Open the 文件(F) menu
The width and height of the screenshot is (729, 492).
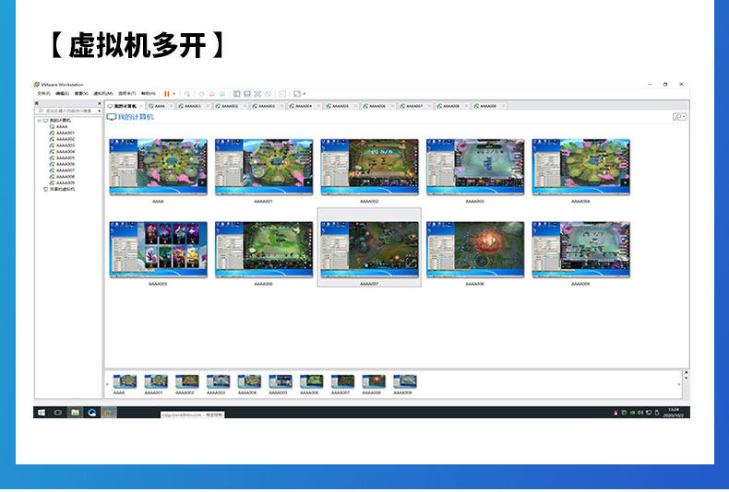pos(43,94)
